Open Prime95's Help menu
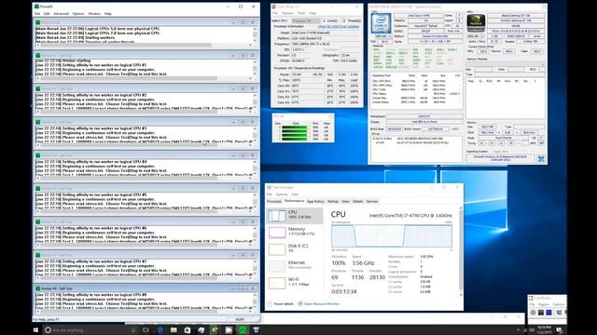This screenshot has width=597, height=335. pyautogui.click(x=108, y=14)
